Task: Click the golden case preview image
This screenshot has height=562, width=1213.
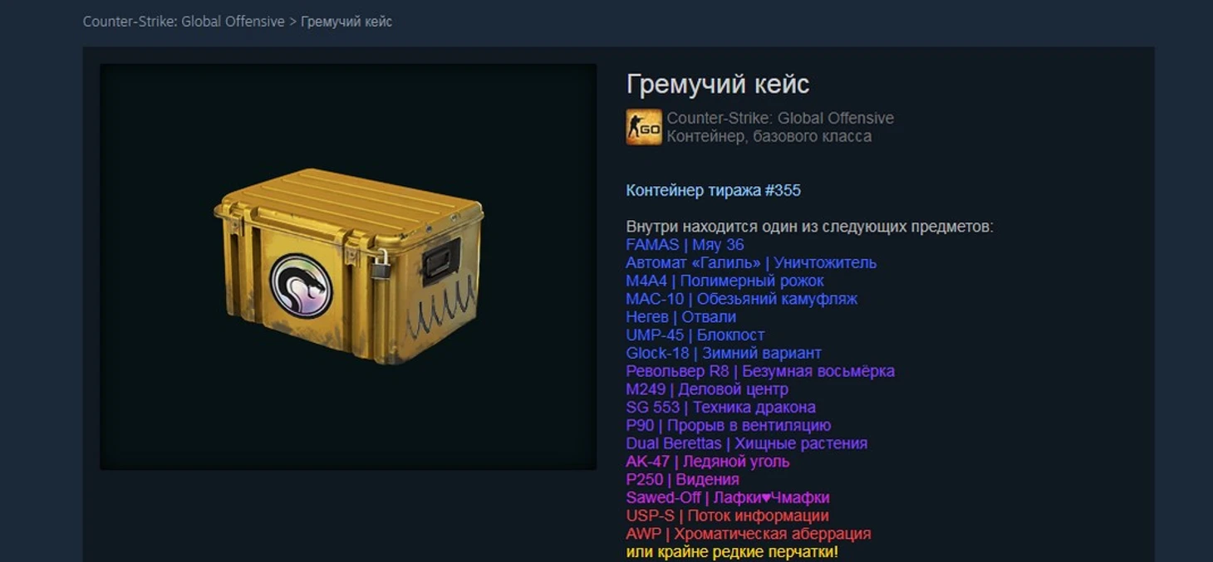Action: click(348, 267)
